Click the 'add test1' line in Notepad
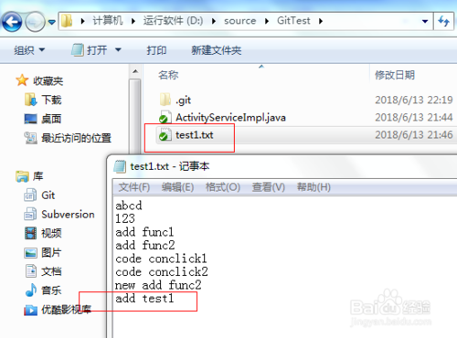Viewport: 457px width, 338px height. (x=144, y=298)
